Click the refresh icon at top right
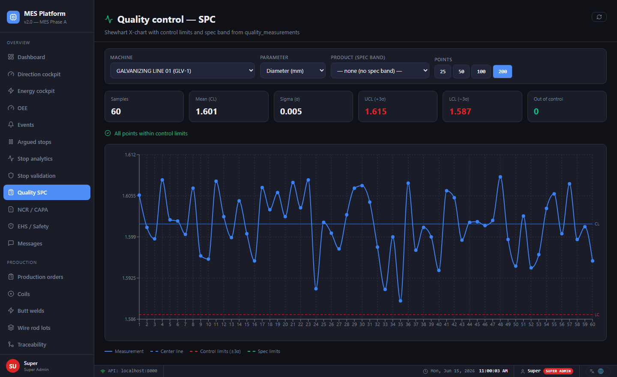This screenshot has height=377, width=617. coord(599,17)
